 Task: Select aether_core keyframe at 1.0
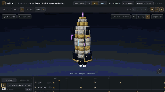coord(81,87)
